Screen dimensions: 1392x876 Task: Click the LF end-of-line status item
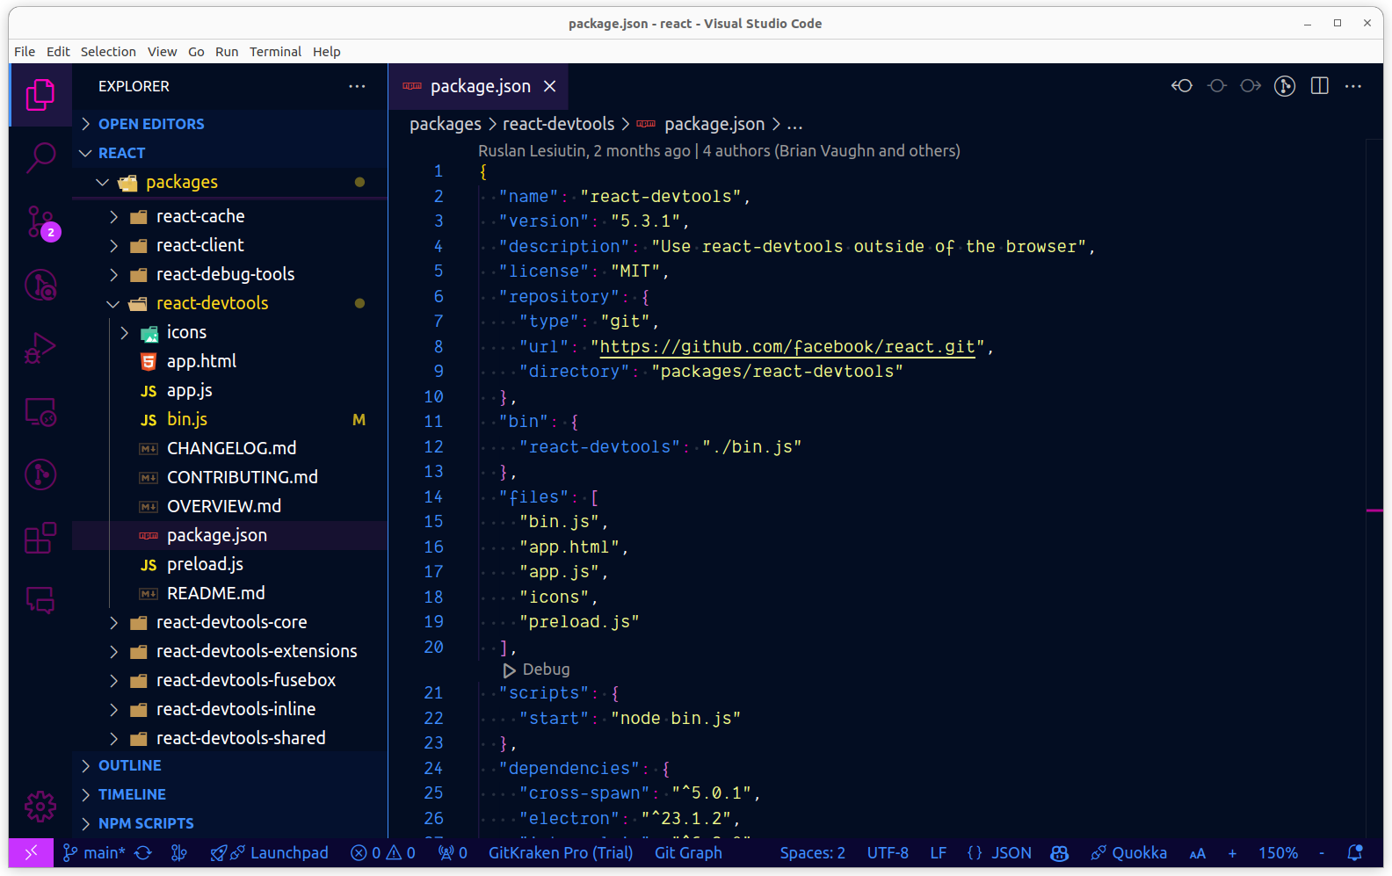pyautogui.click(x=939, y=852)
